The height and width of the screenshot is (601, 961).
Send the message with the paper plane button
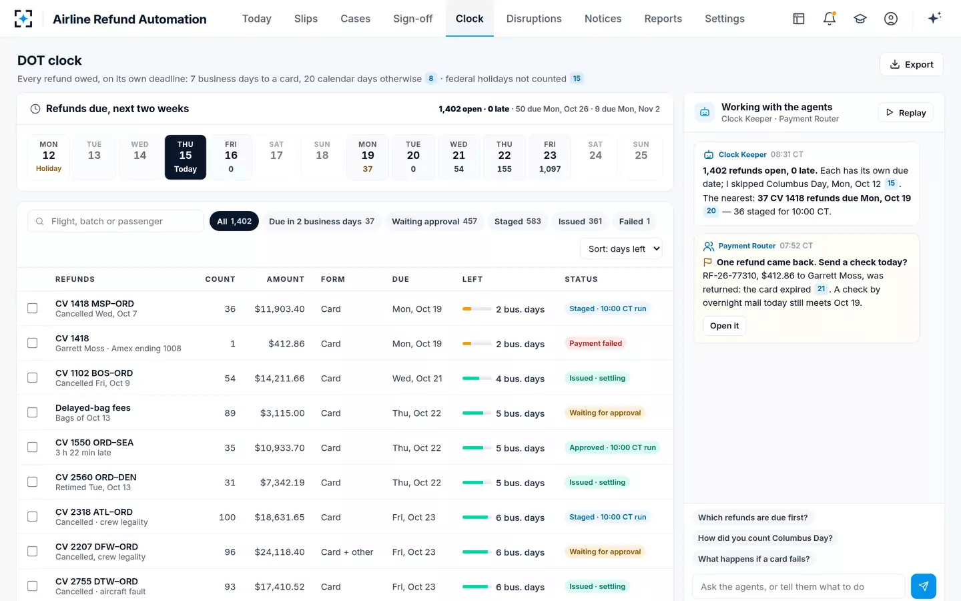(924, 586)
